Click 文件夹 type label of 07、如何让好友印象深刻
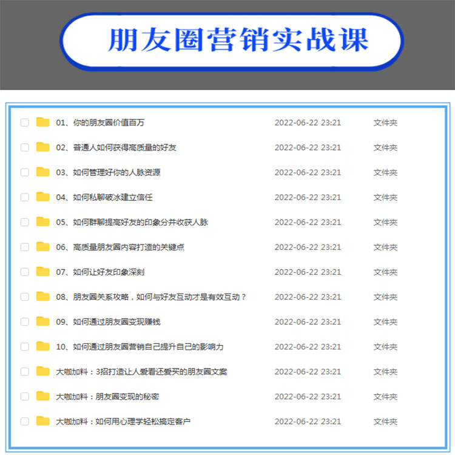Screen dimensions: 455x455 point(385,272)
